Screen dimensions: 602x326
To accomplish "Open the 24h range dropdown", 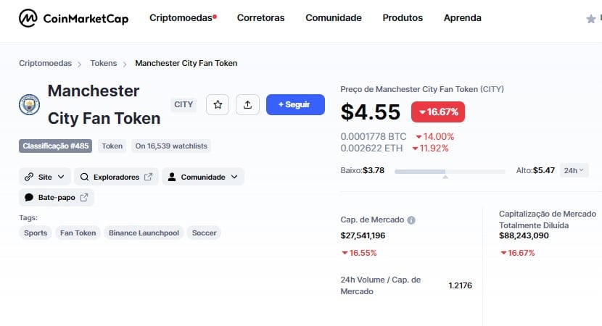I will point(574,170).
